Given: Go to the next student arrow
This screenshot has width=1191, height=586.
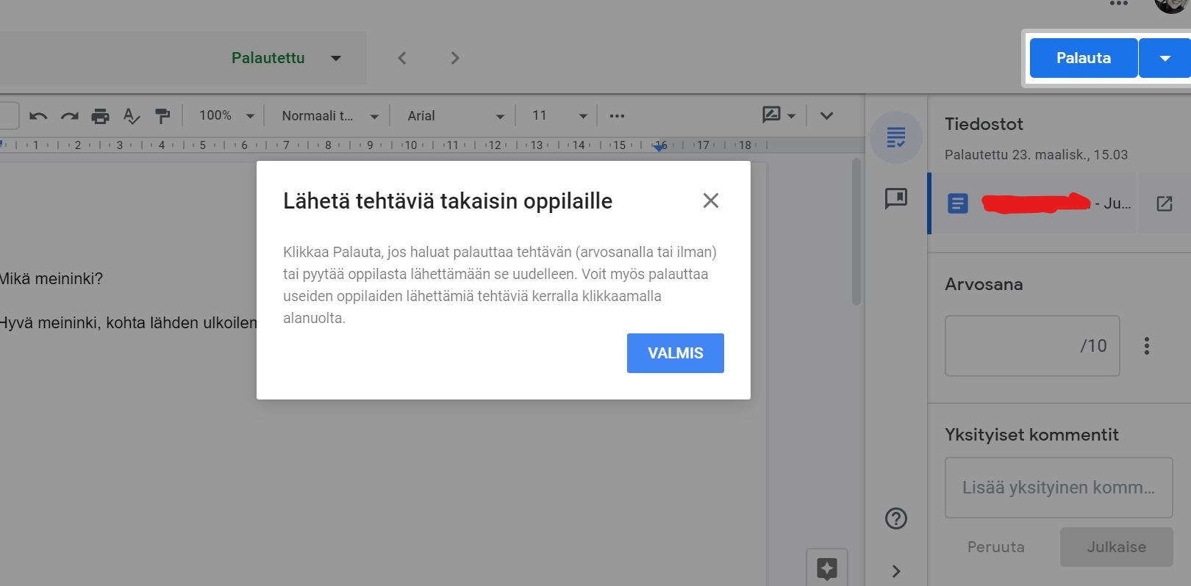Looking at the screenshot, I should coord(454,58).
